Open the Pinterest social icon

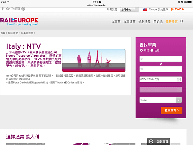[x=23, y=9]
